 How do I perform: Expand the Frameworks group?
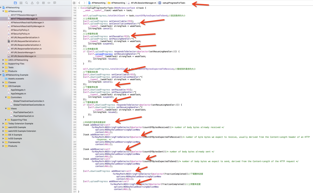[x=3, y=142]
